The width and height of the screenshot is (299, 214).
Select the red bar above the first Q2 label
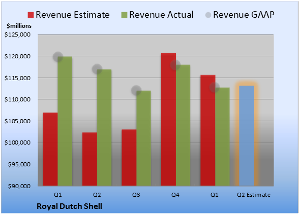click(89, 159)
